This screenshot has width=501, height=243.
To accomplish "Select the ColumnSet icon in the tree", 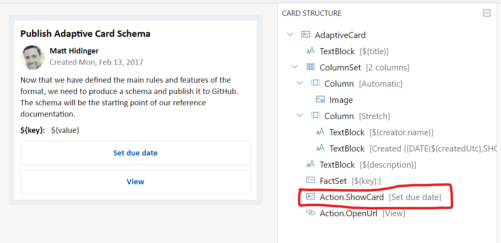I will (311, 67).
